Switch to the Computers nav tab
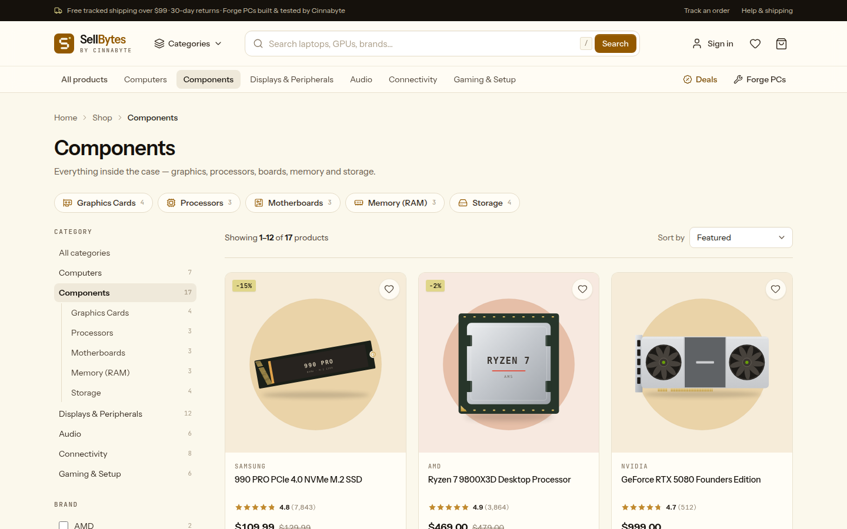 pyautogui.click(x=145, y=79)
